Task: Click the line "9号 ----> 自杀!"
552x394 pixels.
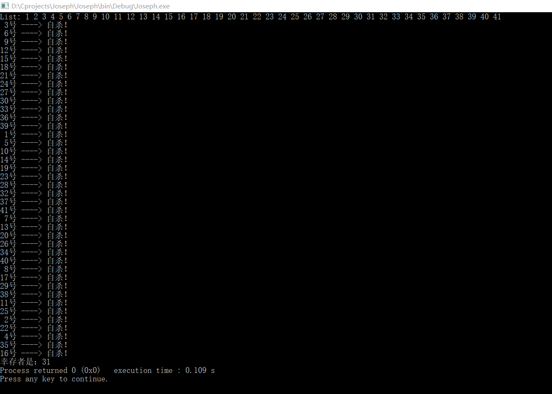Action: pyautogui.click(x=36, y=42)
